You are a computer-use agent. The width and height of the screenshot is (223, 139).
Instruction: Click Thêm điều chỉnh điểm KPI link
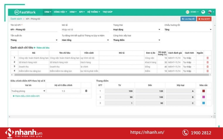(x=26, y=96)
